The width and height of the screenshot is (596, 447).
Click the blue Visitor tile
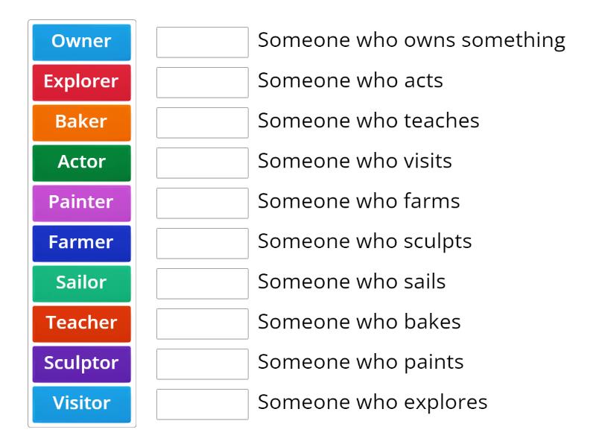81,405
